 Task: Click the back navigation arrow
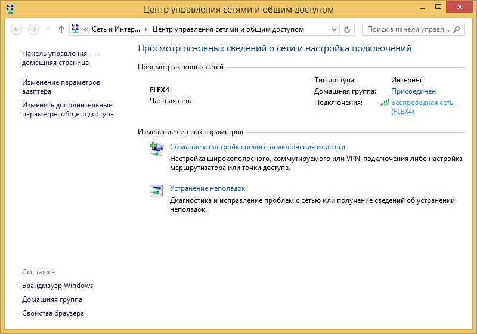(x=17, y=29)
